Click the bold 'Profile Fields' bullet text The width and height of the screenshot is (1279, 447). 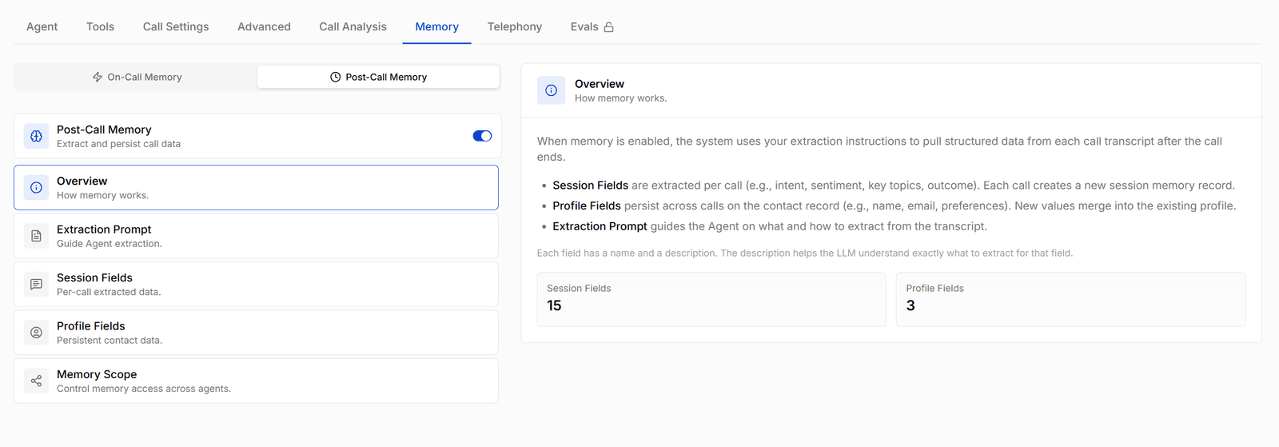587,206
